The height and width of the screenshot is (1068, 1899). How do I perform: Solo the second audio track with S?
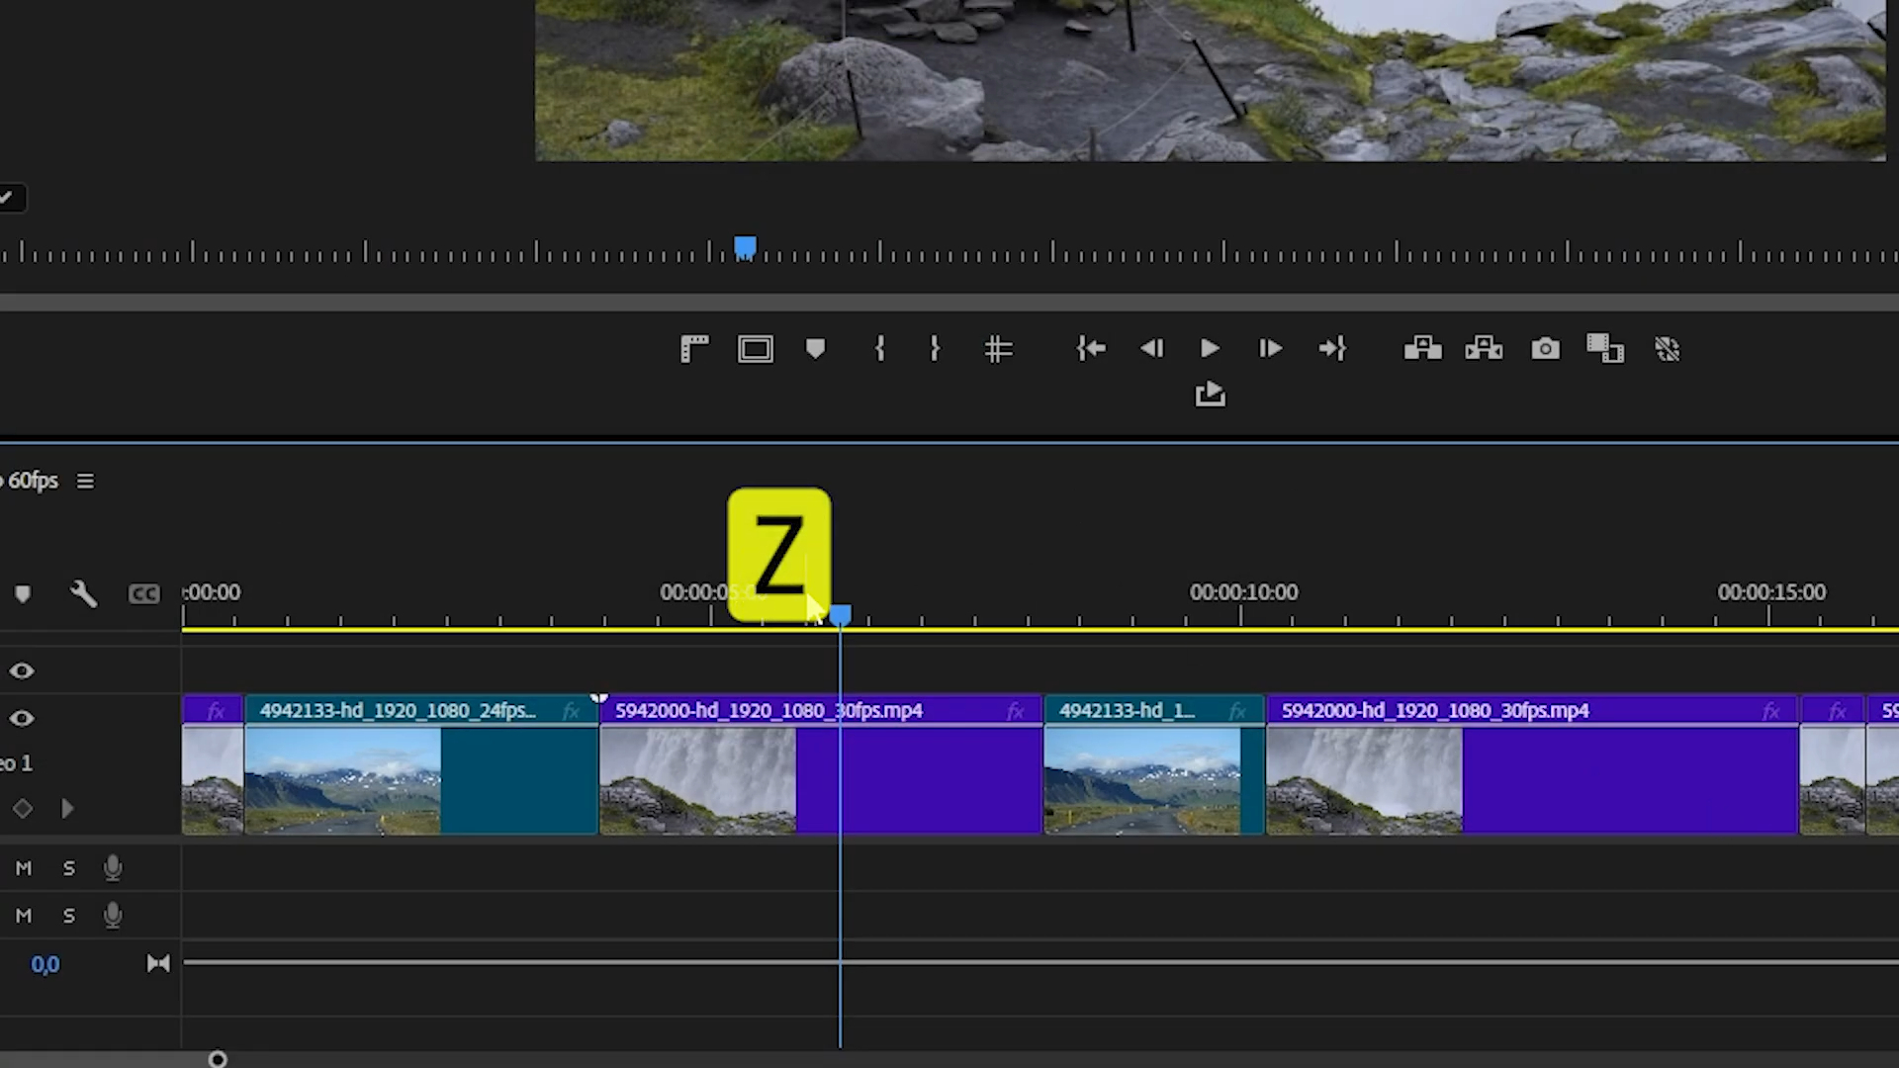tap(68, 915)
